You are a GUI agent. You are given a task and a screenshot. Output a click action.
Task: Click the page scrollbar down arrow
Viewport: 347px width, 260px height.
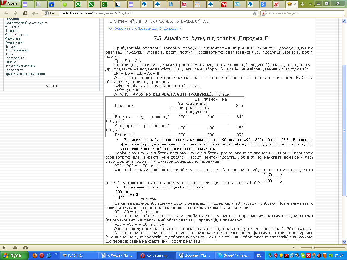point(344,242)
